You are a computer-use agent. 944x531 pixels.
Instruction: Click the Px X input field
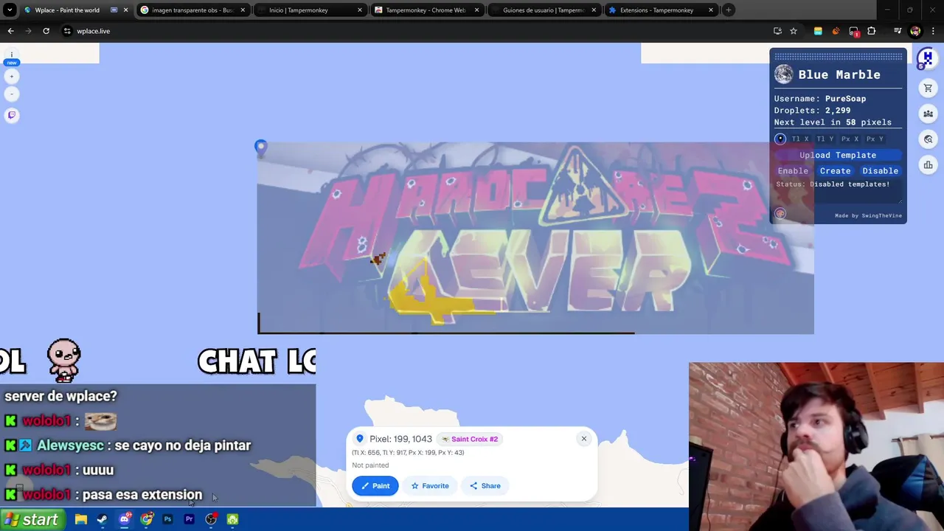click(850, 139)
